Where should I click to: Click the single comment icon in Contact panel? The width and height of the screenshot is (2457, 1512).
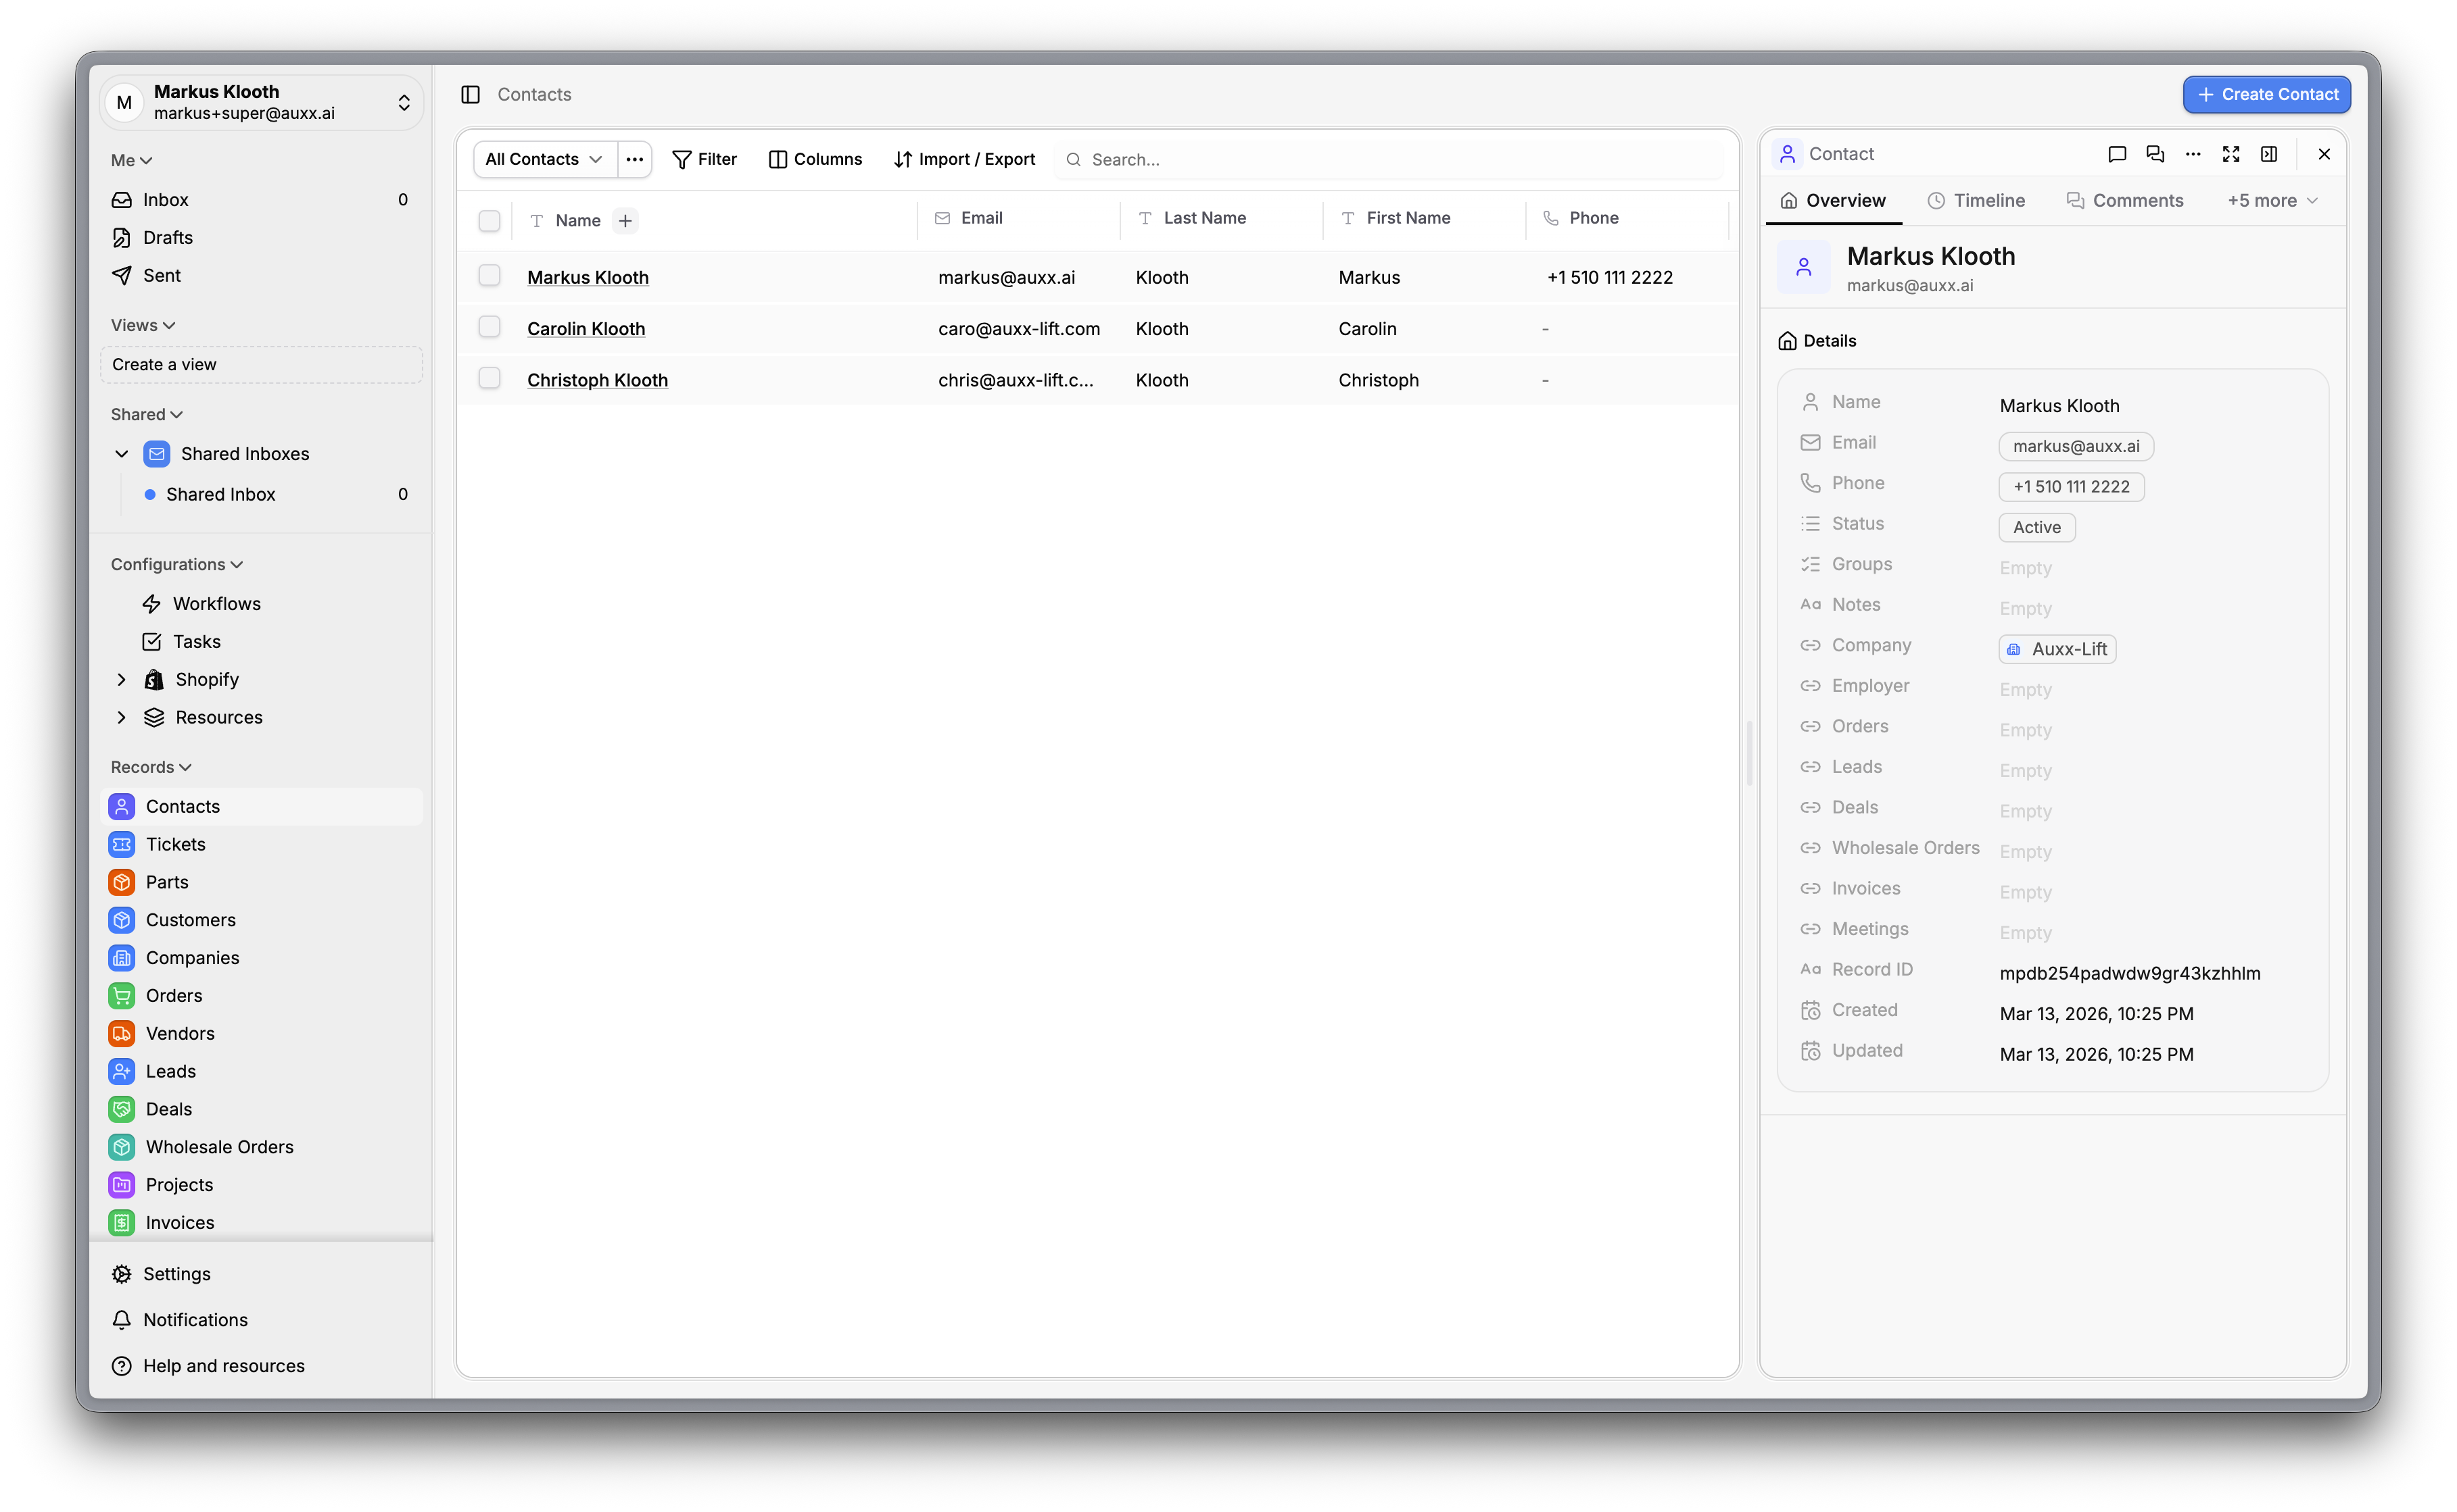click(2117, 154)
